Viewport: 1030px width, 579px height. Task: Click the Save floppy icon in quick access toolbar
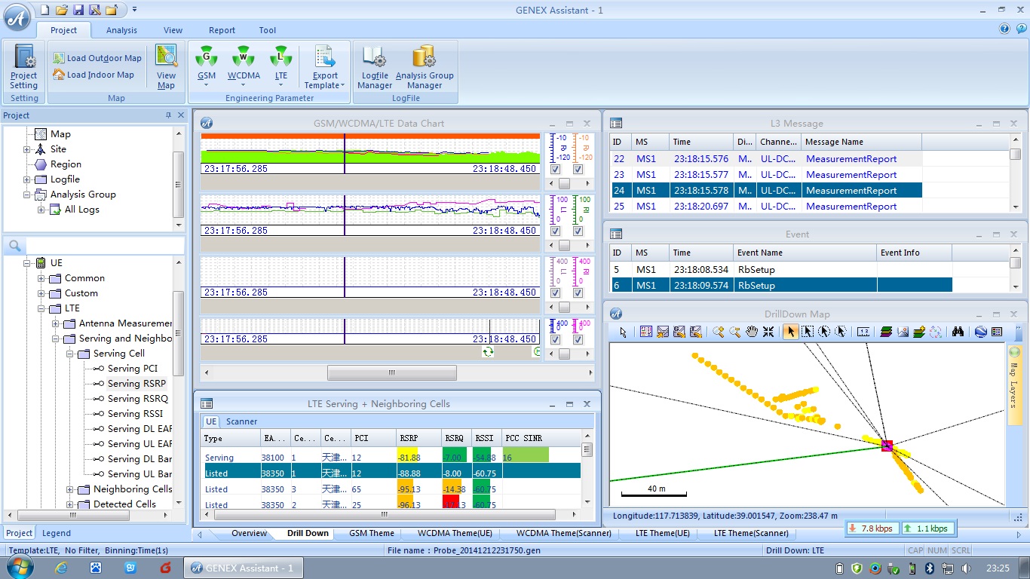point(78,10)
